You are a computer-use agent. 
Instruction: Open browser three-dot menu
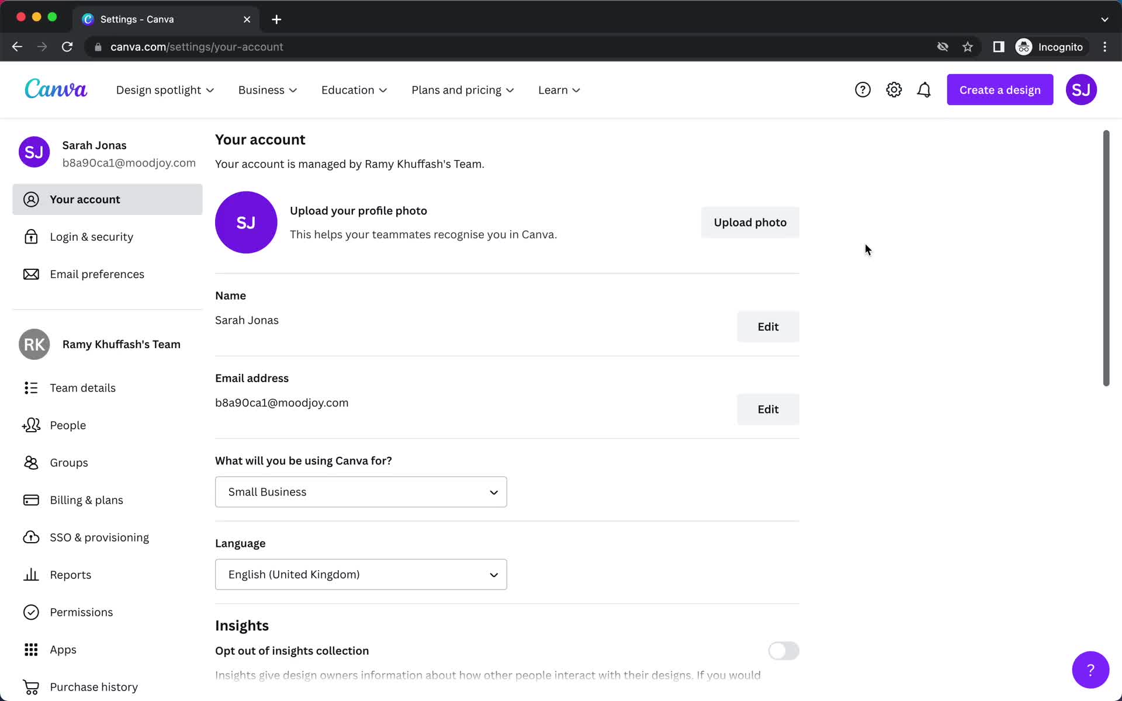[x=1104, y=47]
